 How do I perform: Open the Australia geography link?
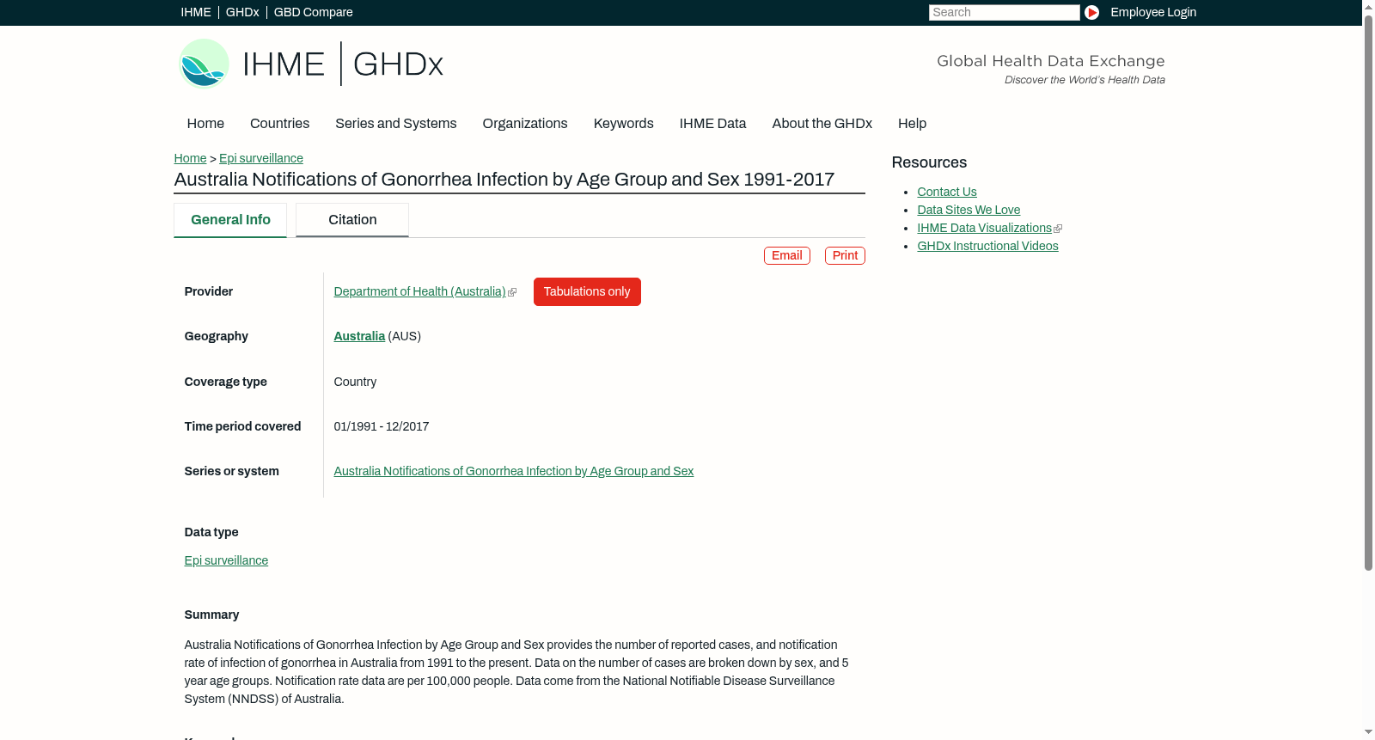coord(359,336)
